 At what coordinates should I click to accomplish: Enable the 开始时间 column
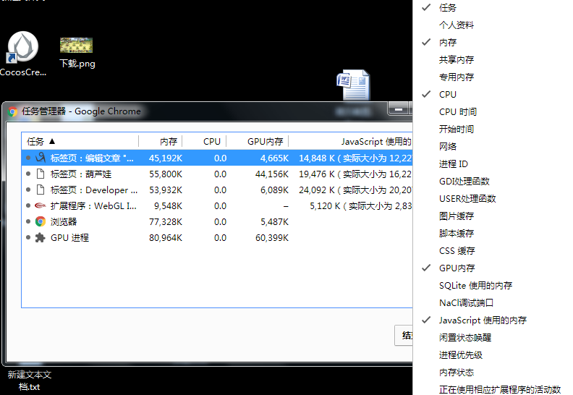tap(457, 129)
